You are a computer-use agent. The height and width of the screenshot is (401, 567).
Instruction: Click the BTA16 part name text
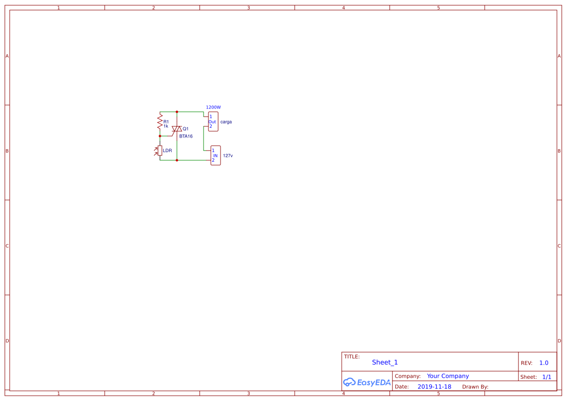186,136
